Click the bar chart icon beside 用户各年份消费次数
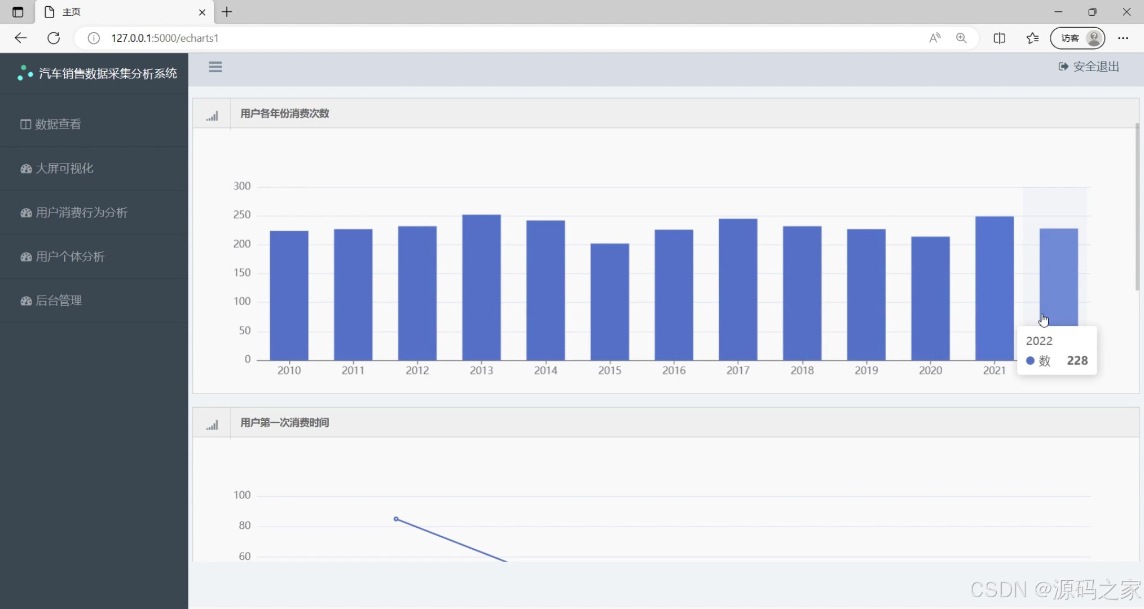Screen dimensions: 1144x609 click(212, 114)
